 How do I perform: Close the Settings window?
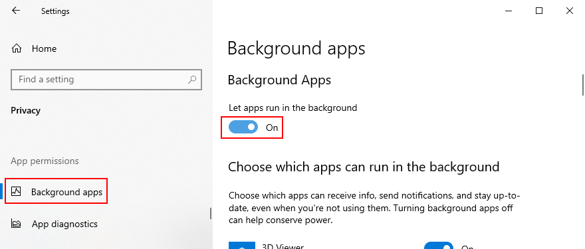point(569,11)
